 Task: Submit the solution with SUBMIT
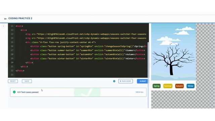(142, 81)
